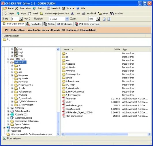153x146 pixels.
Task: Expand the Netzwerkumgebung node
Action: pos(4,128)
